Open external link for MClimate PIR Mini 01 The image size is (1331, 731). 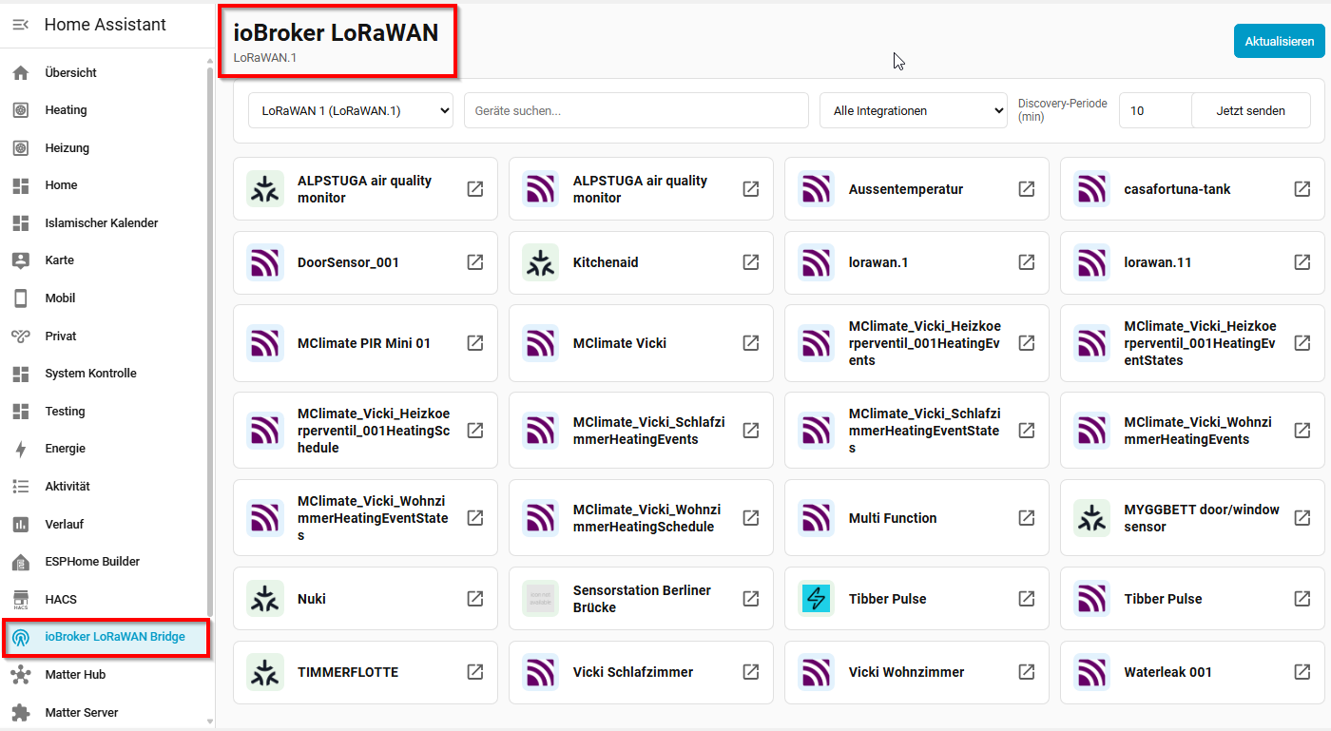pos(475,343)
